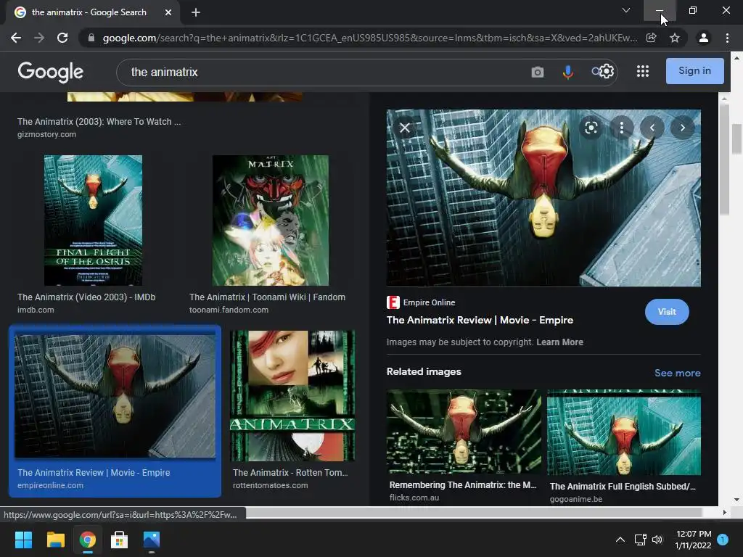Viewport: 743px width, 557px height.
Task: Click The Animatrix (Video 2003) - IMDb caption
Action: tap(86, 297)
